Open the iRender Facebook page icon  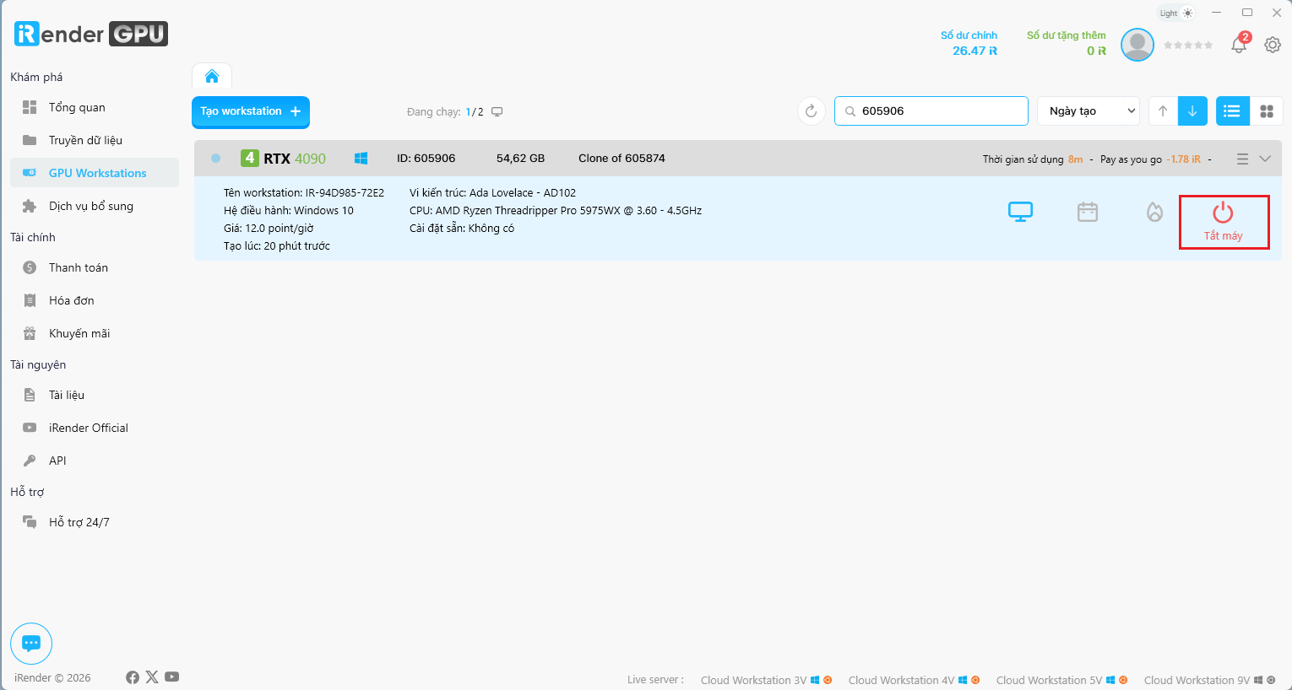[133, 677]
